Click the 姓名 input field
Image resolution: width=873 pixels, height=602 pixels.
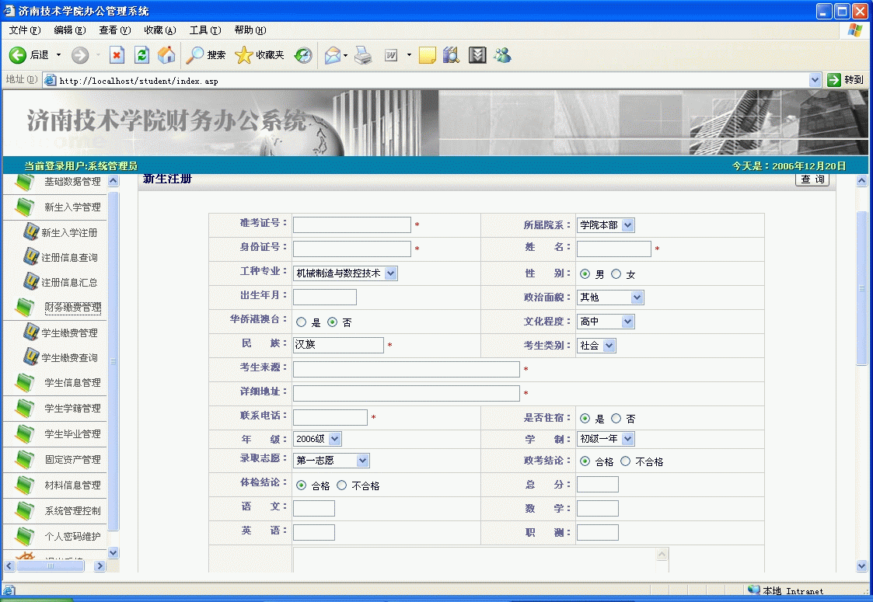coord(613,249)
